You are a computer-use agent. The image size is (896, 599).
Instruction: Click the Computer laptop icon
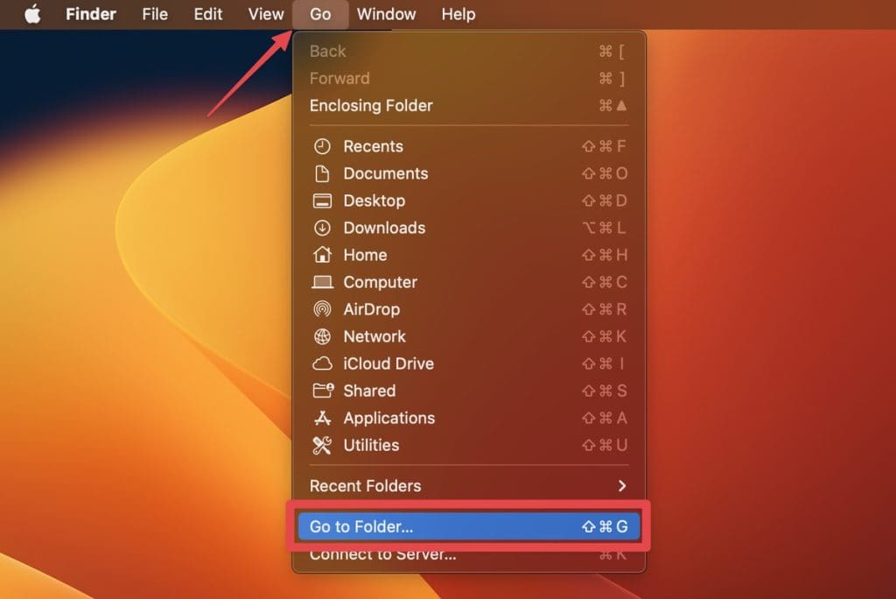[x=322, y=282]
